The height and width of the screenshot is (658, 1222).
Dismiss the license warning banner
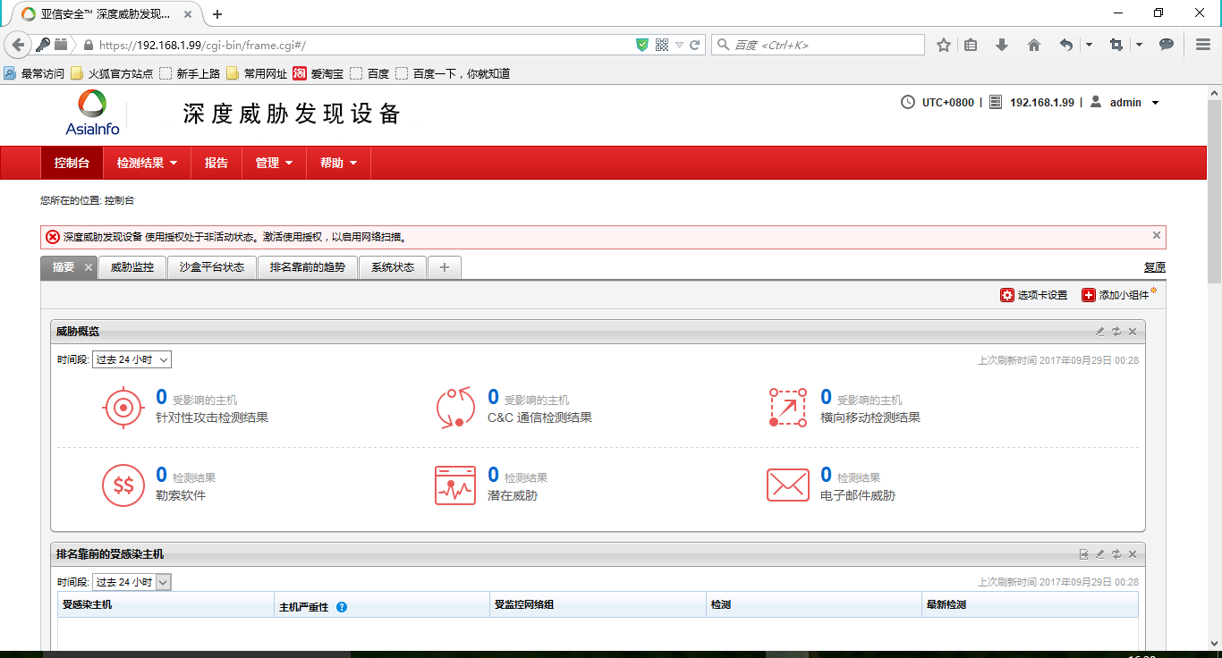pyautogui.click(x=1156, y=235)
